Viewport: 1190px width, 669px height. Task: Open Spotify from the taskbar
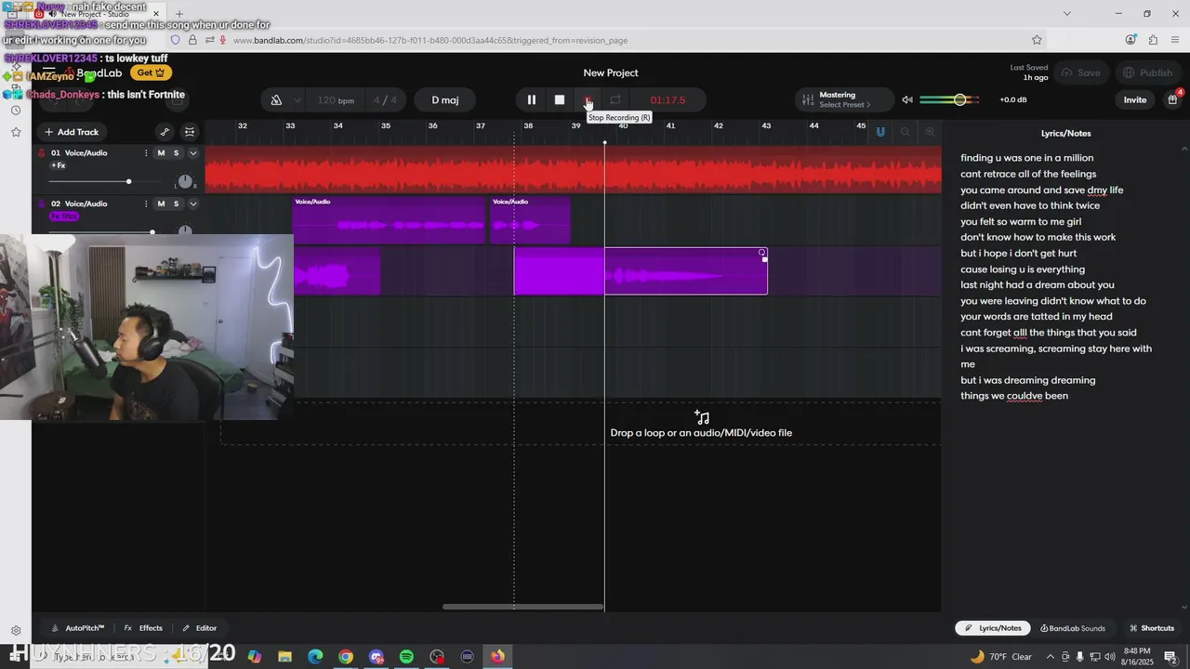tap(406, 657)
